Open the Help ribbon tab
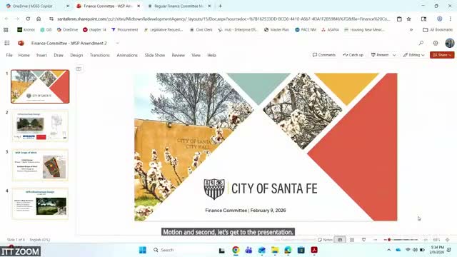This screenshot has height=257, width=457. coord(211,55)
